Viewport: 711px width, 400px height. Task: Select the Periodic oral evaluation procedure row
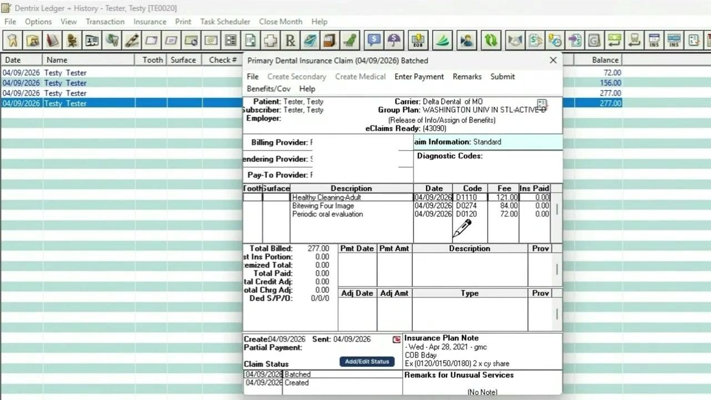397,214
